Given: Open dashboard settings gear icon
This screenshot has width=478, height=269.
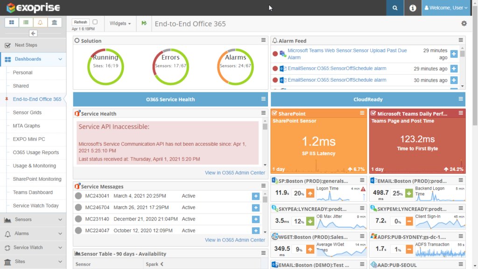Looking at the screenshot, I should (x=464, y=23).
